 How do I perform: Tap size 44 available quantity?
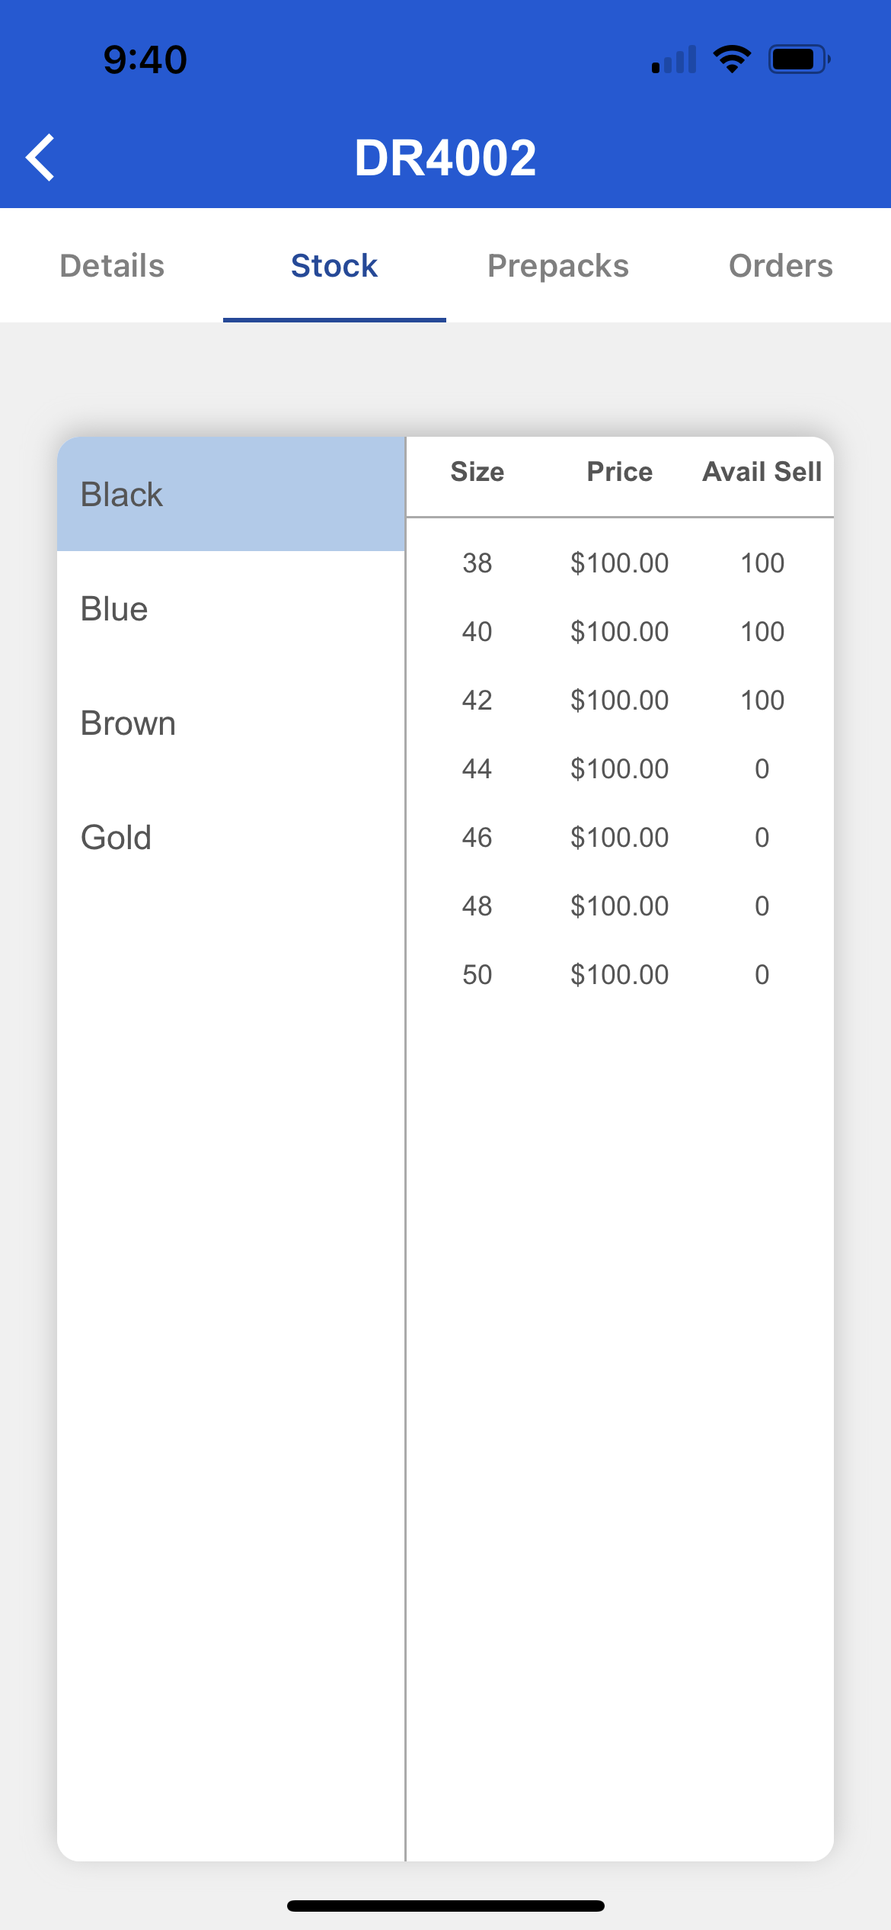762,769
